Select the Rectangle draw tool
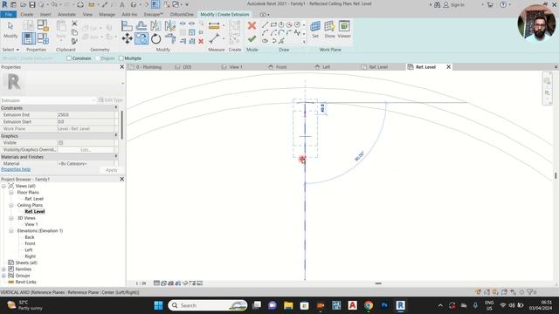This screenshot has width=559, height=314. [273, 25]
